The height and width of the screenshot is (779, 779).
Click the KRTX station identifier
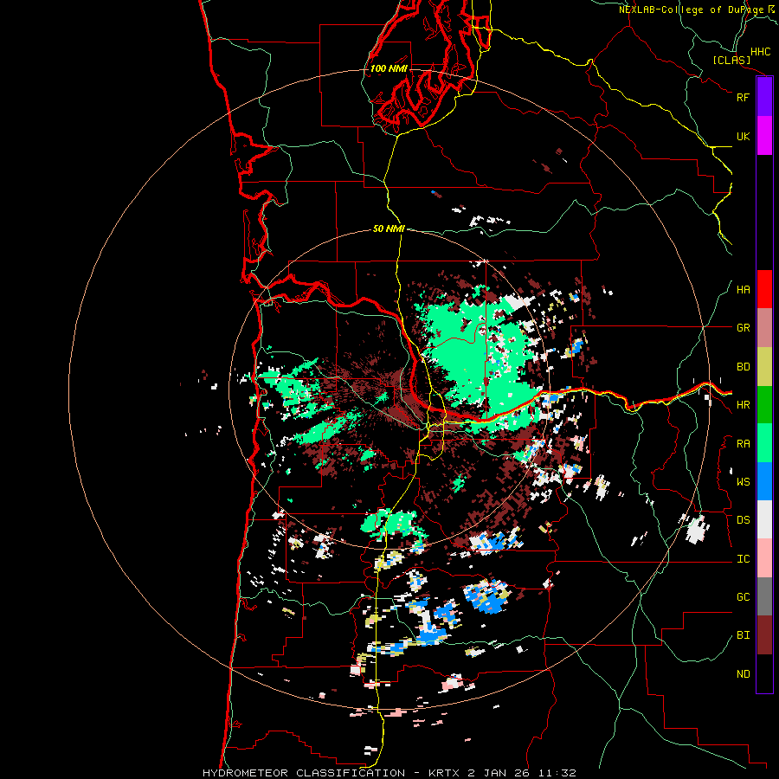pos(443,773)
